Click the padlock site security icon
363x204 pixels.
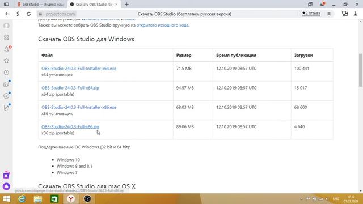coord(40,14)
